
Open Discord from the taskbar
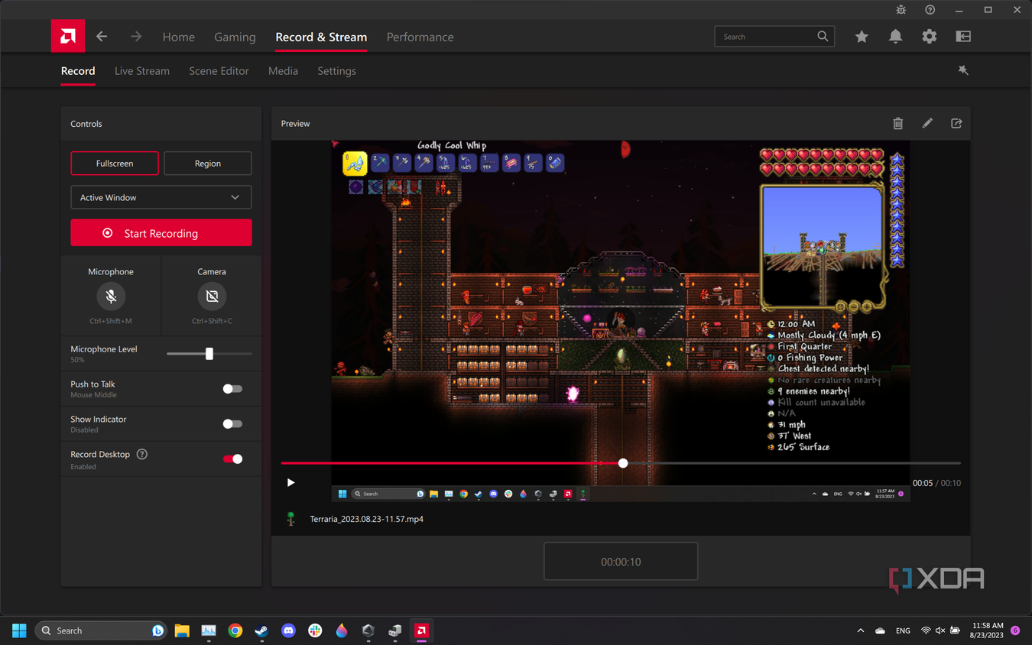click(x=288, y=630)
